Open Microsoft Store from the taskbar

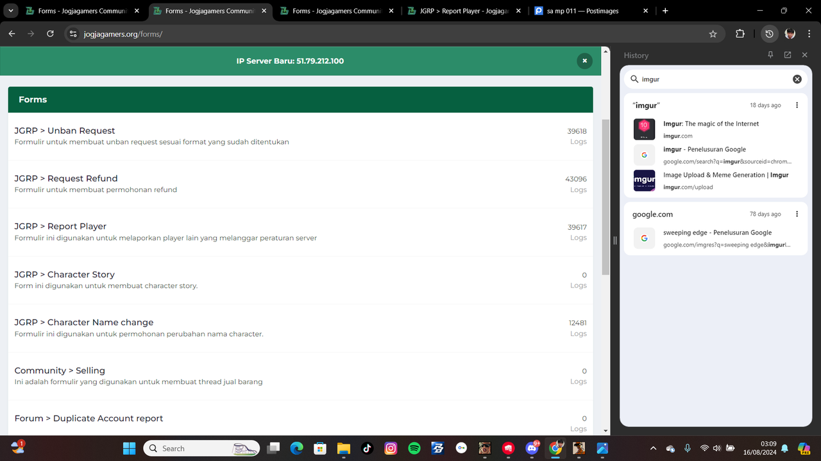(320, 448)
